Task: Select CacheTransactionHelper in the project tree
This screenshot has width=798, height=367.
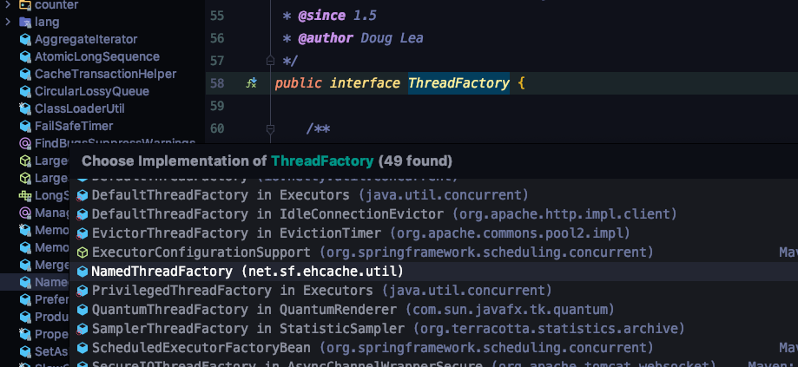Action: click(105, 74)
